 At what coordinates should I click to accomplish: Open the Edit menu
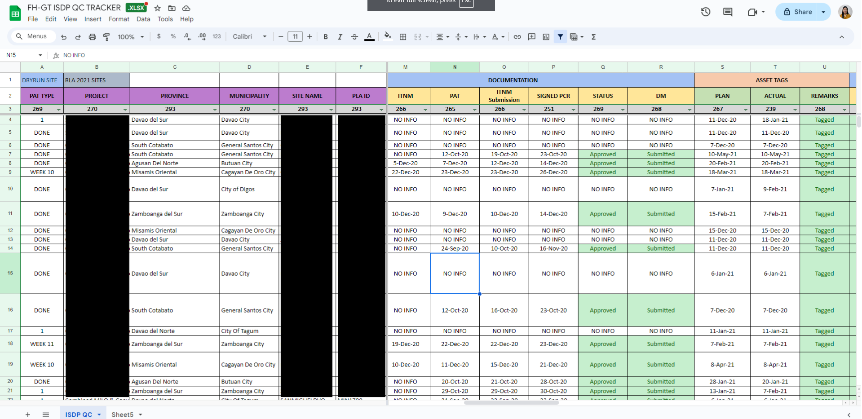(51, 19)
